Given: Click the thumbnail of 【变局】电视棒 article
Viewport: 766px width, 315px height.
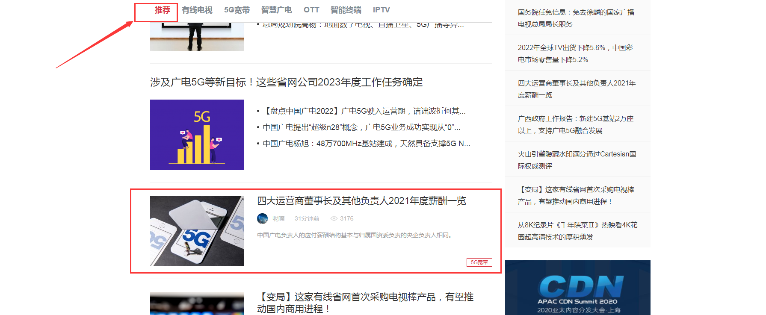Looking at the screenshot, I should [x=197, y=303].
